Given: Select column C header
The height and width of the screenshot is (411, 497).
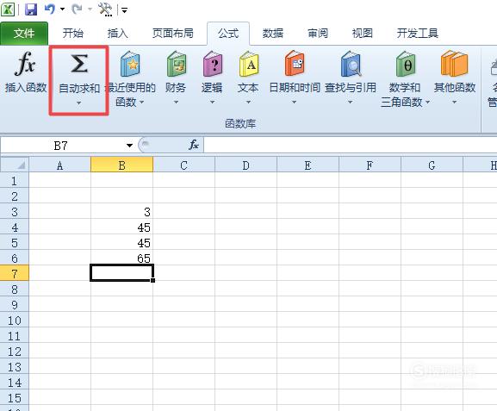Looking at the screenshot, I should point(183,165).
